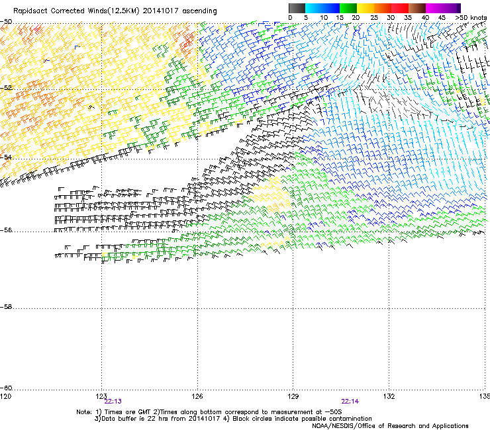Click the '-50' latitude axis label
The image size is (490, 430).
(6, 22)
